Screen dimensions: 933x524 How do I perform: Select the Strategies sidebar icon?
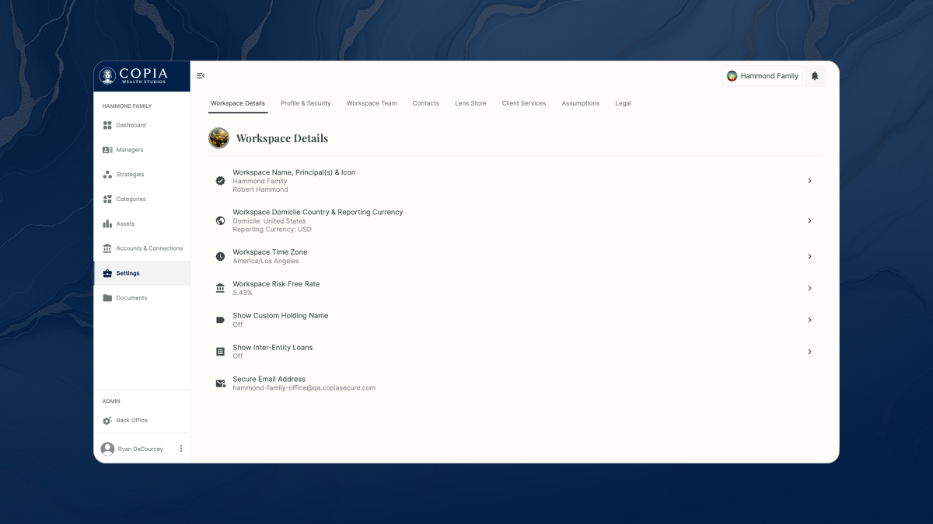pyautogui.click(x=107, y=175)
